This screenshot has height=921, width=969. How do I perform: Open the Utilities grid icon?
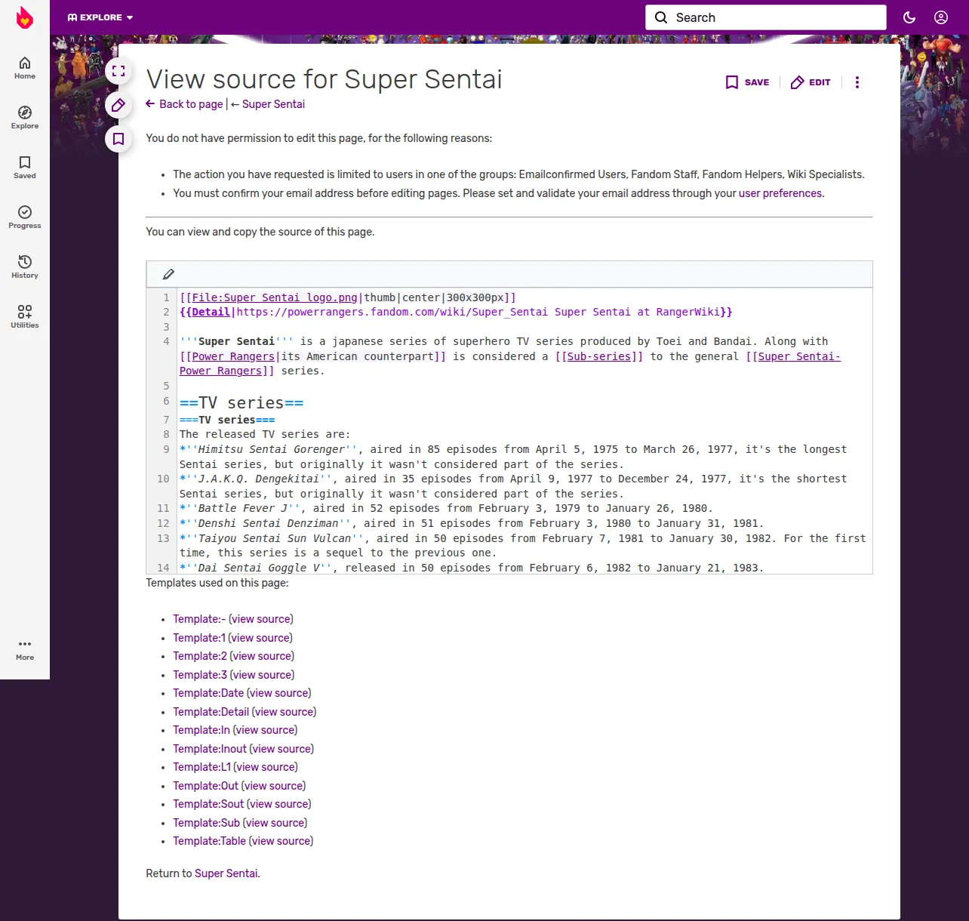click(x=25, y=317)
